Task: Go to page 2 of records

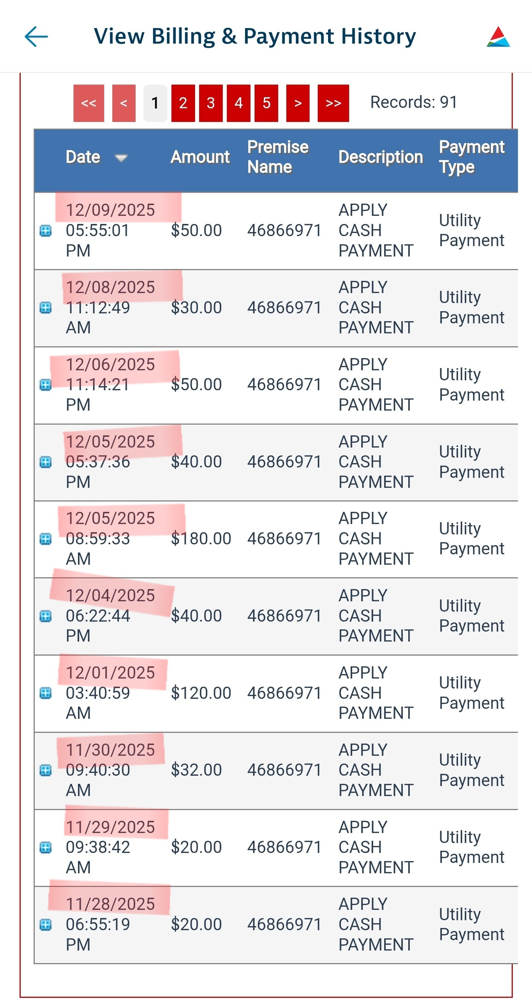Action: 183,103
